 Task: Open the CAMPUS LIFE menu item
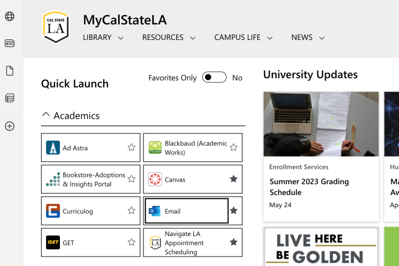(x=237, y=38)
